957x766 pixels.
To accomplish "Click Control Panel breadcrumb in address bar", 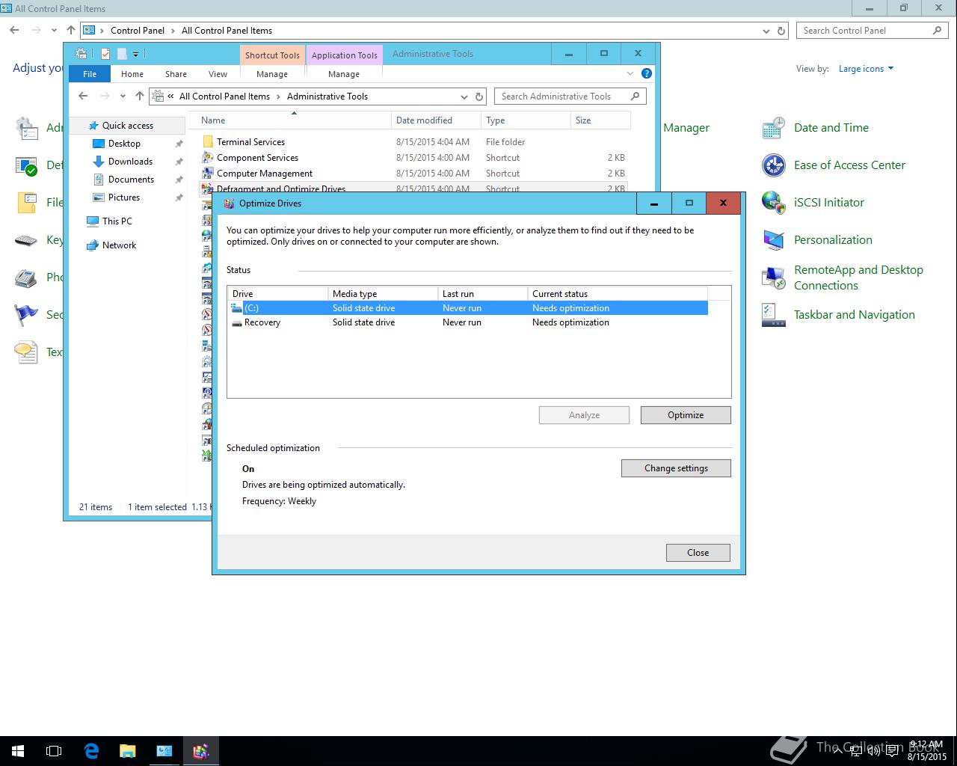I will (x=138, y=31).
